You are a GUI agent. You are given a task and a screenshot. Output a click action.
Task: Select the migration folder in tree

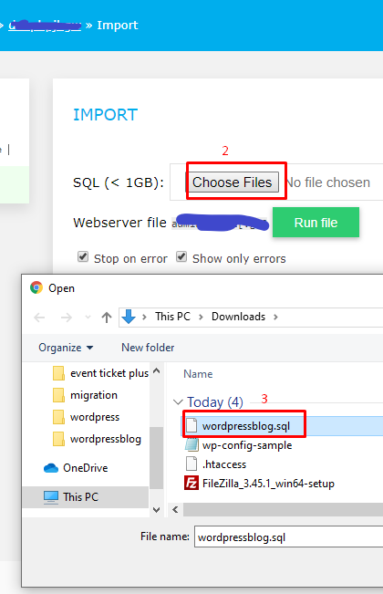(x=94, y=395)
